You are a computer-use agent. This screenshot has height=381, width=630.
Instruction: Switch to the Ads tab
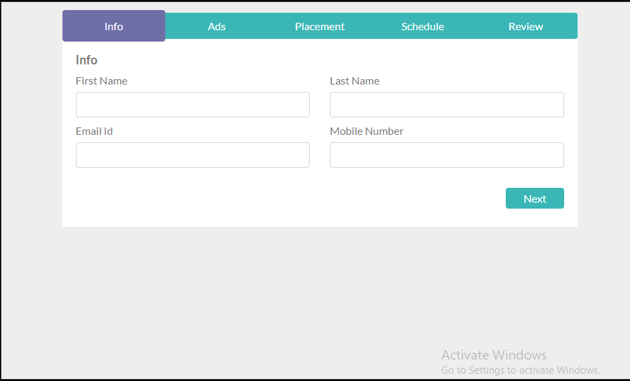(216, 26)
